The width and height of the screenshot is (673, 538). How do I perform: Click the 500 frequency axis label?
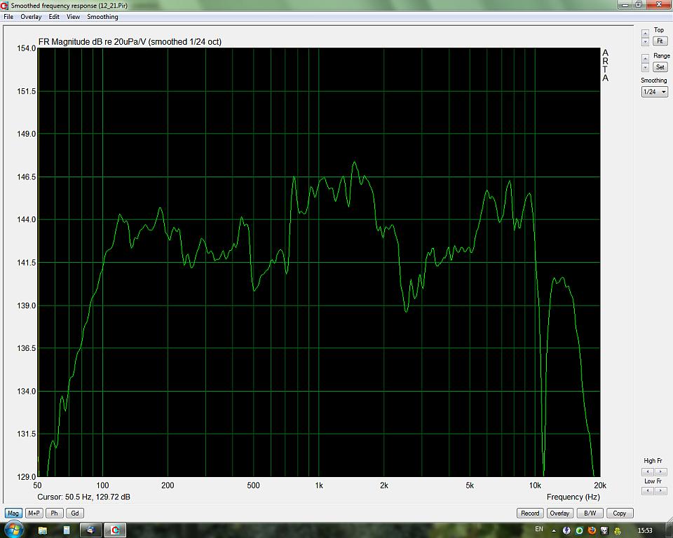coord(253,485)
